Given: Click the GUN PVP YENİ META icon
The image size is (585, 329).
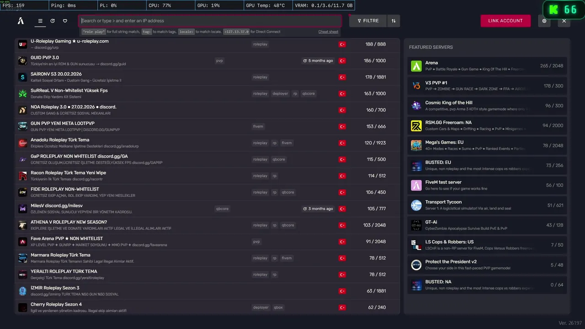Looking at the screenshot, I should click(x=22, y=127).
